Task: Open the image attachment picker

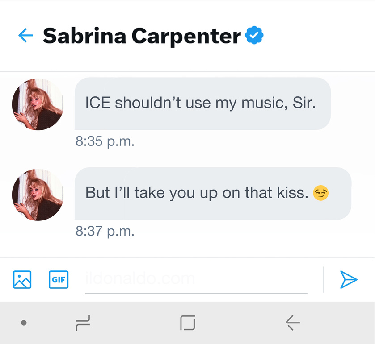Action: pyautogui.click(x=22, y=280)
